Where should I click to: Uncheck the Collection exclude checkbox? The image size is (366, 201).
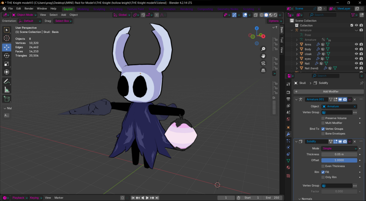point(352,25)
